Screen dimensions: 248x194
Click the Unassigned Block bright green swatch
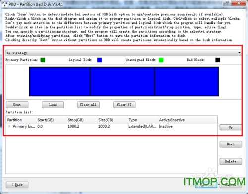pos(161,60)
